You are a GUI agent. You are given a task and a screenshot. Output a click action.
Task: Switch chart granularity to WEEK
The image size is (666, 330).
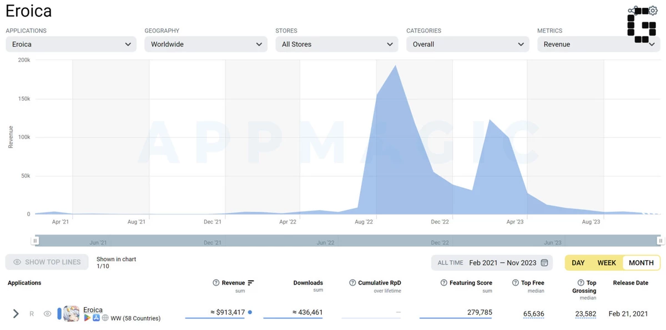(x=607, y=263)
